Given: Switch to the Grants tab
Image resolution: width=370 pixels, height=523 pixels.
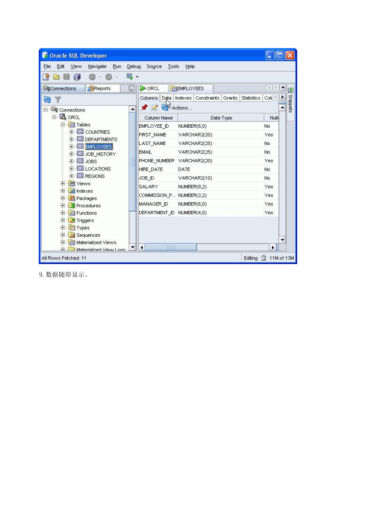Looking at the screenshot, I should pos(230,98).
